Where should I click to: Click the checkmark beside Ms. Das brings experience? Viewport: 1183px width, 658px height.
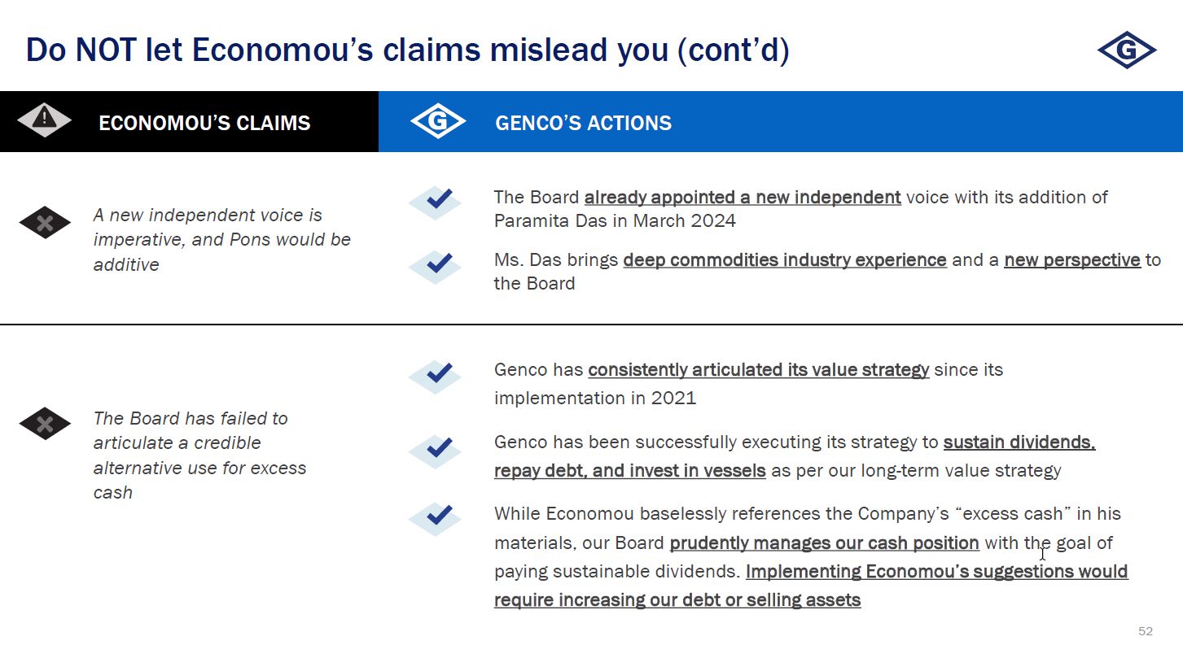pyautogui.click(x=436, y=265)
